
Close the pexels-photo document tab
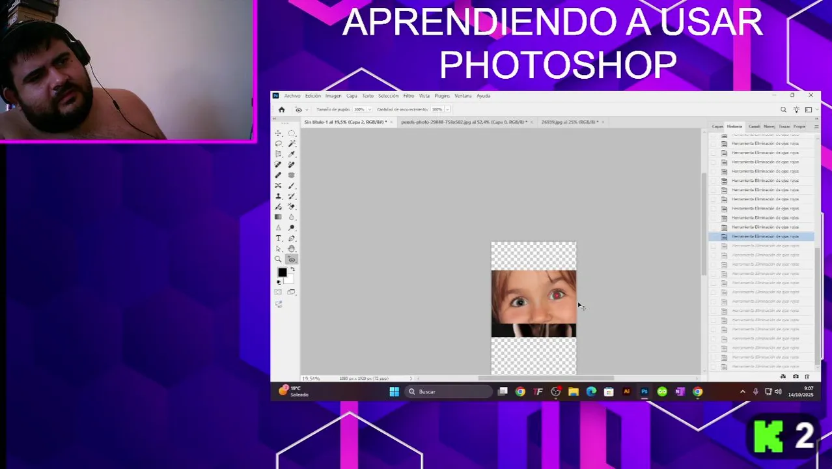click(x=532, y=122)
